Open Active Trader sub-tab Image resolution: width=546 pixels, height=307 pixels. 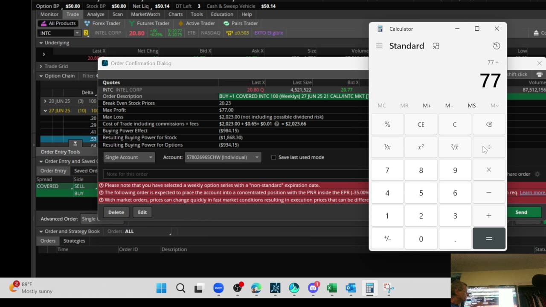(x=196, y=23)
